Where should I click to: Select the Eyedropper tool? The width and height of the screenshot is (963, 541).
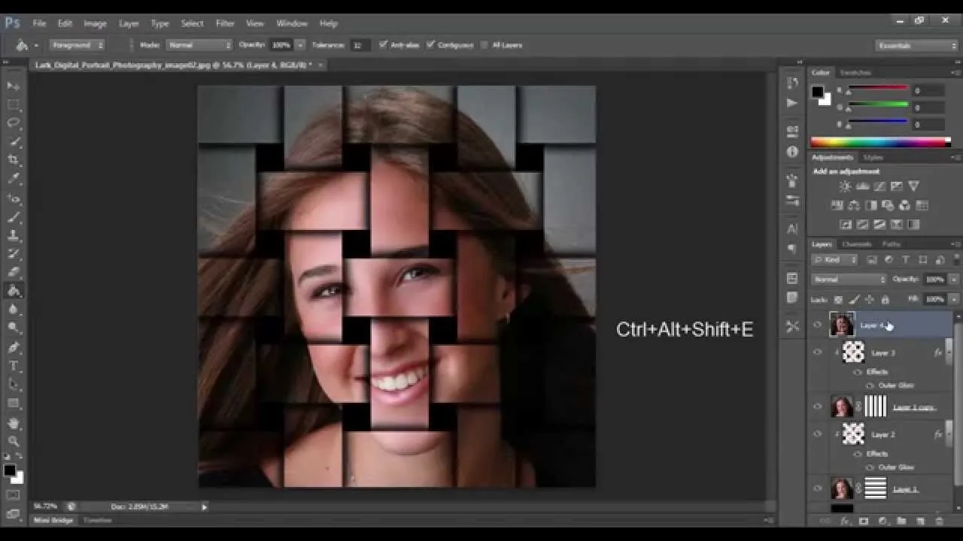click(14, 179)
